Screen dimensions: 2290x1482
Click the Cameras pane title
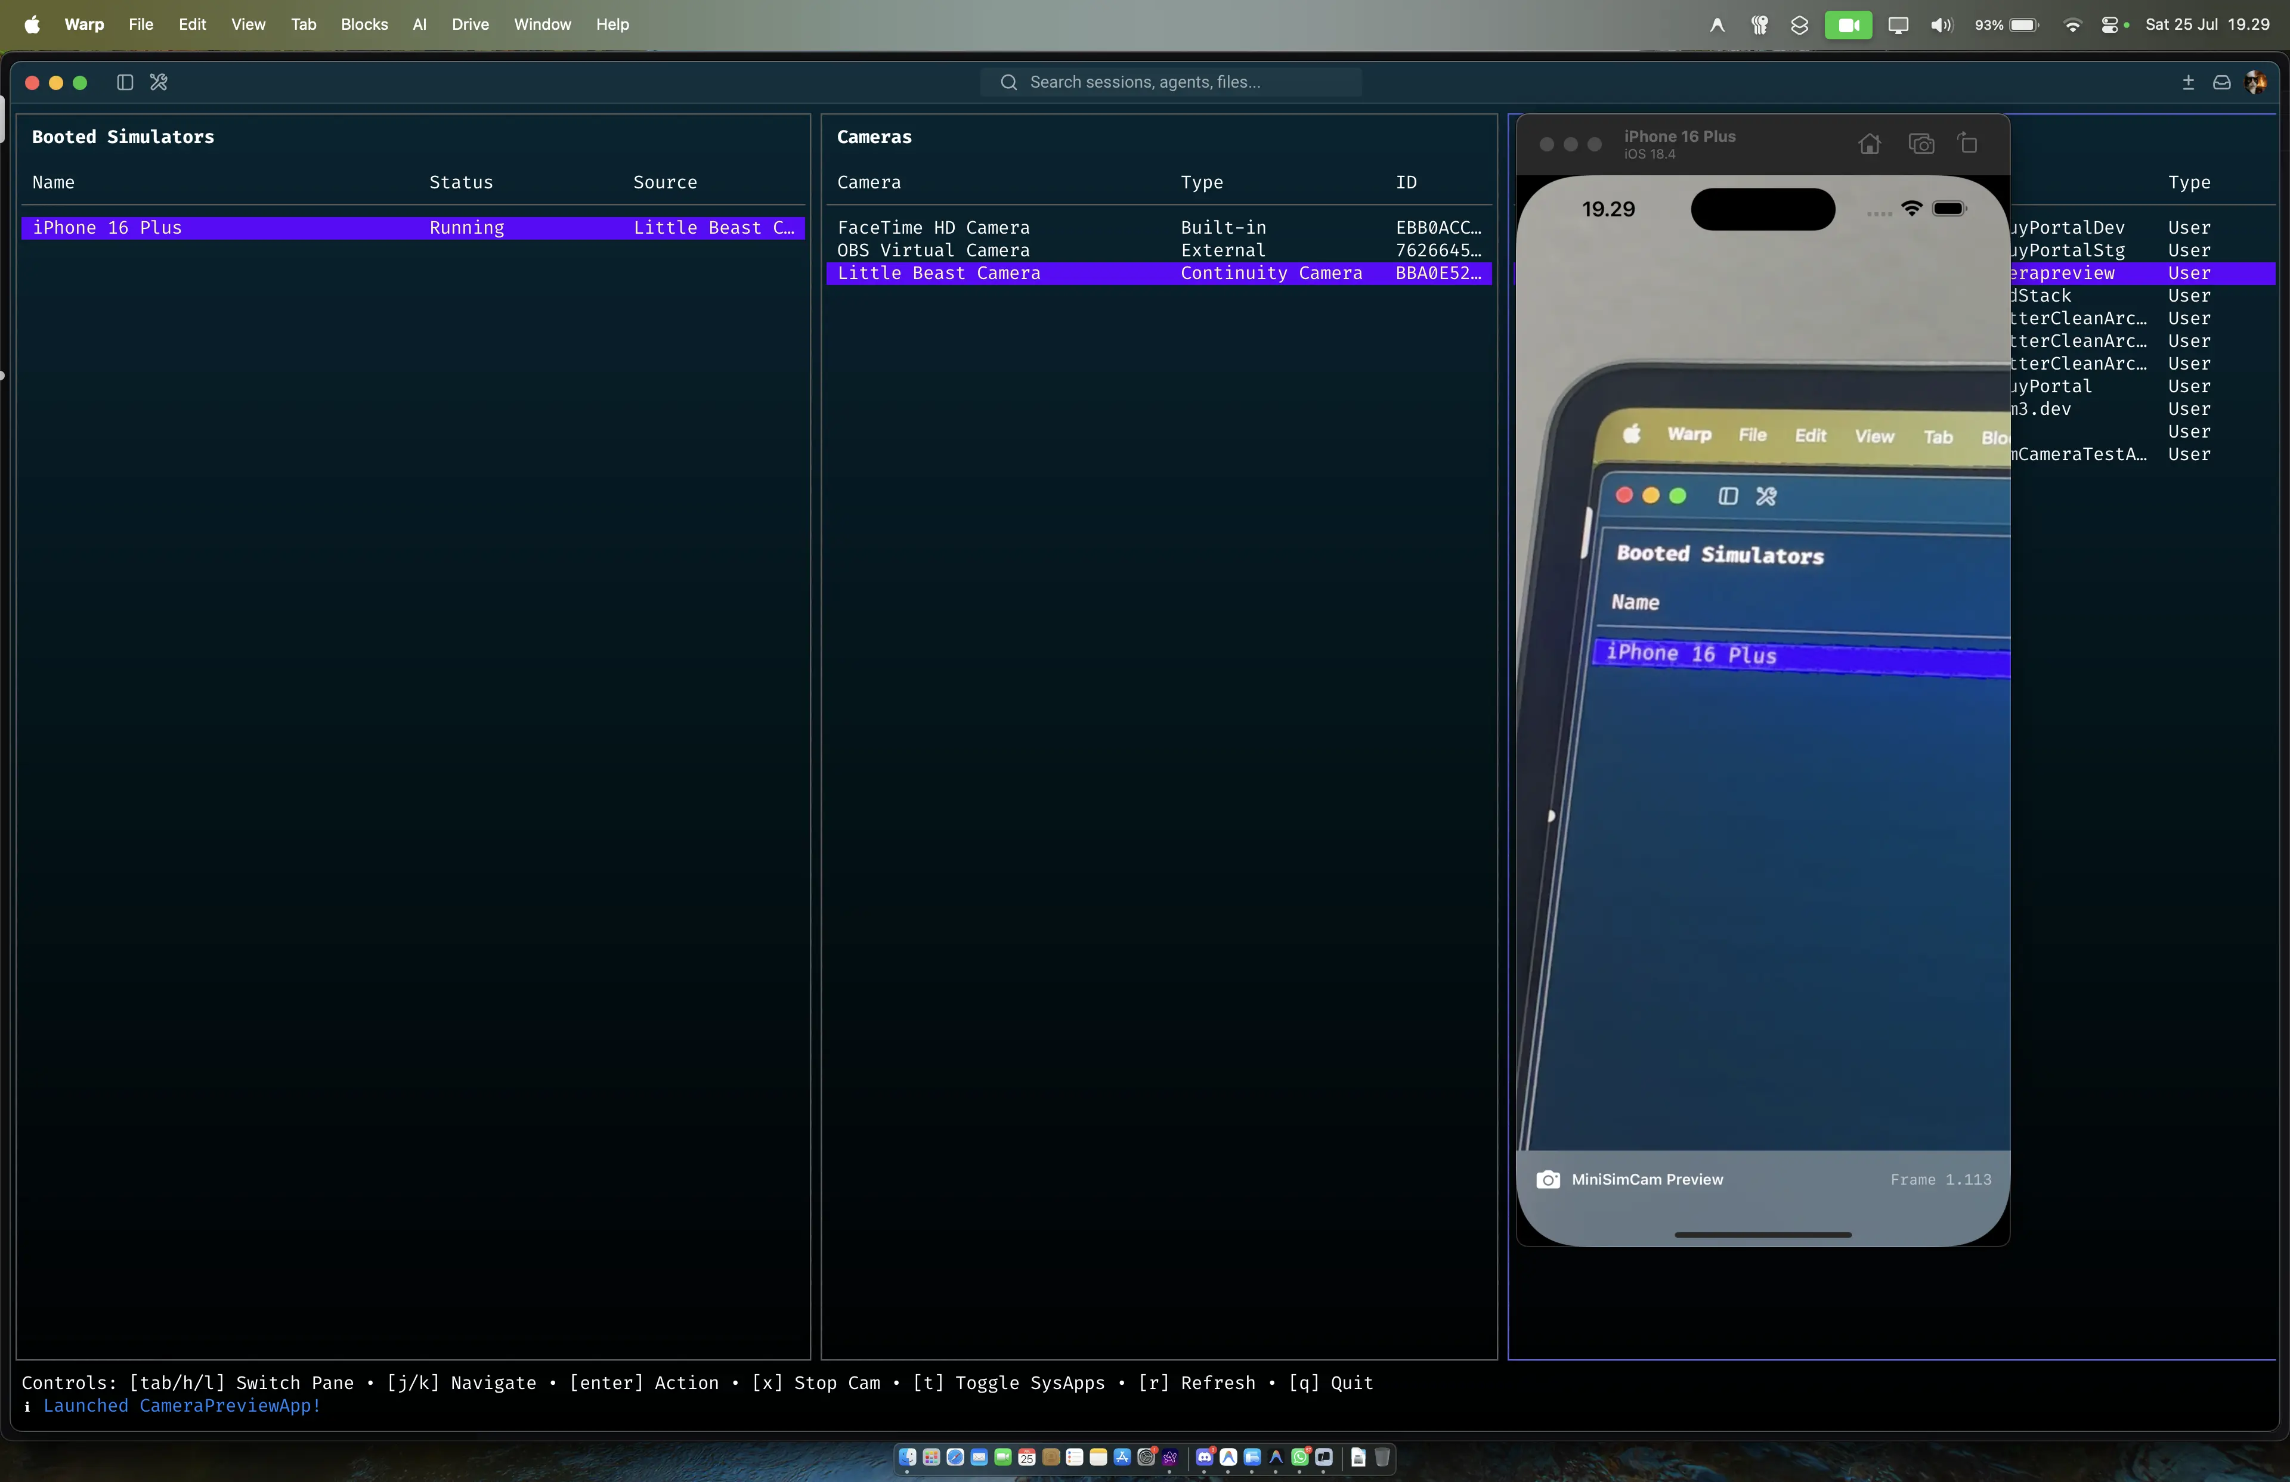point(874,137)
